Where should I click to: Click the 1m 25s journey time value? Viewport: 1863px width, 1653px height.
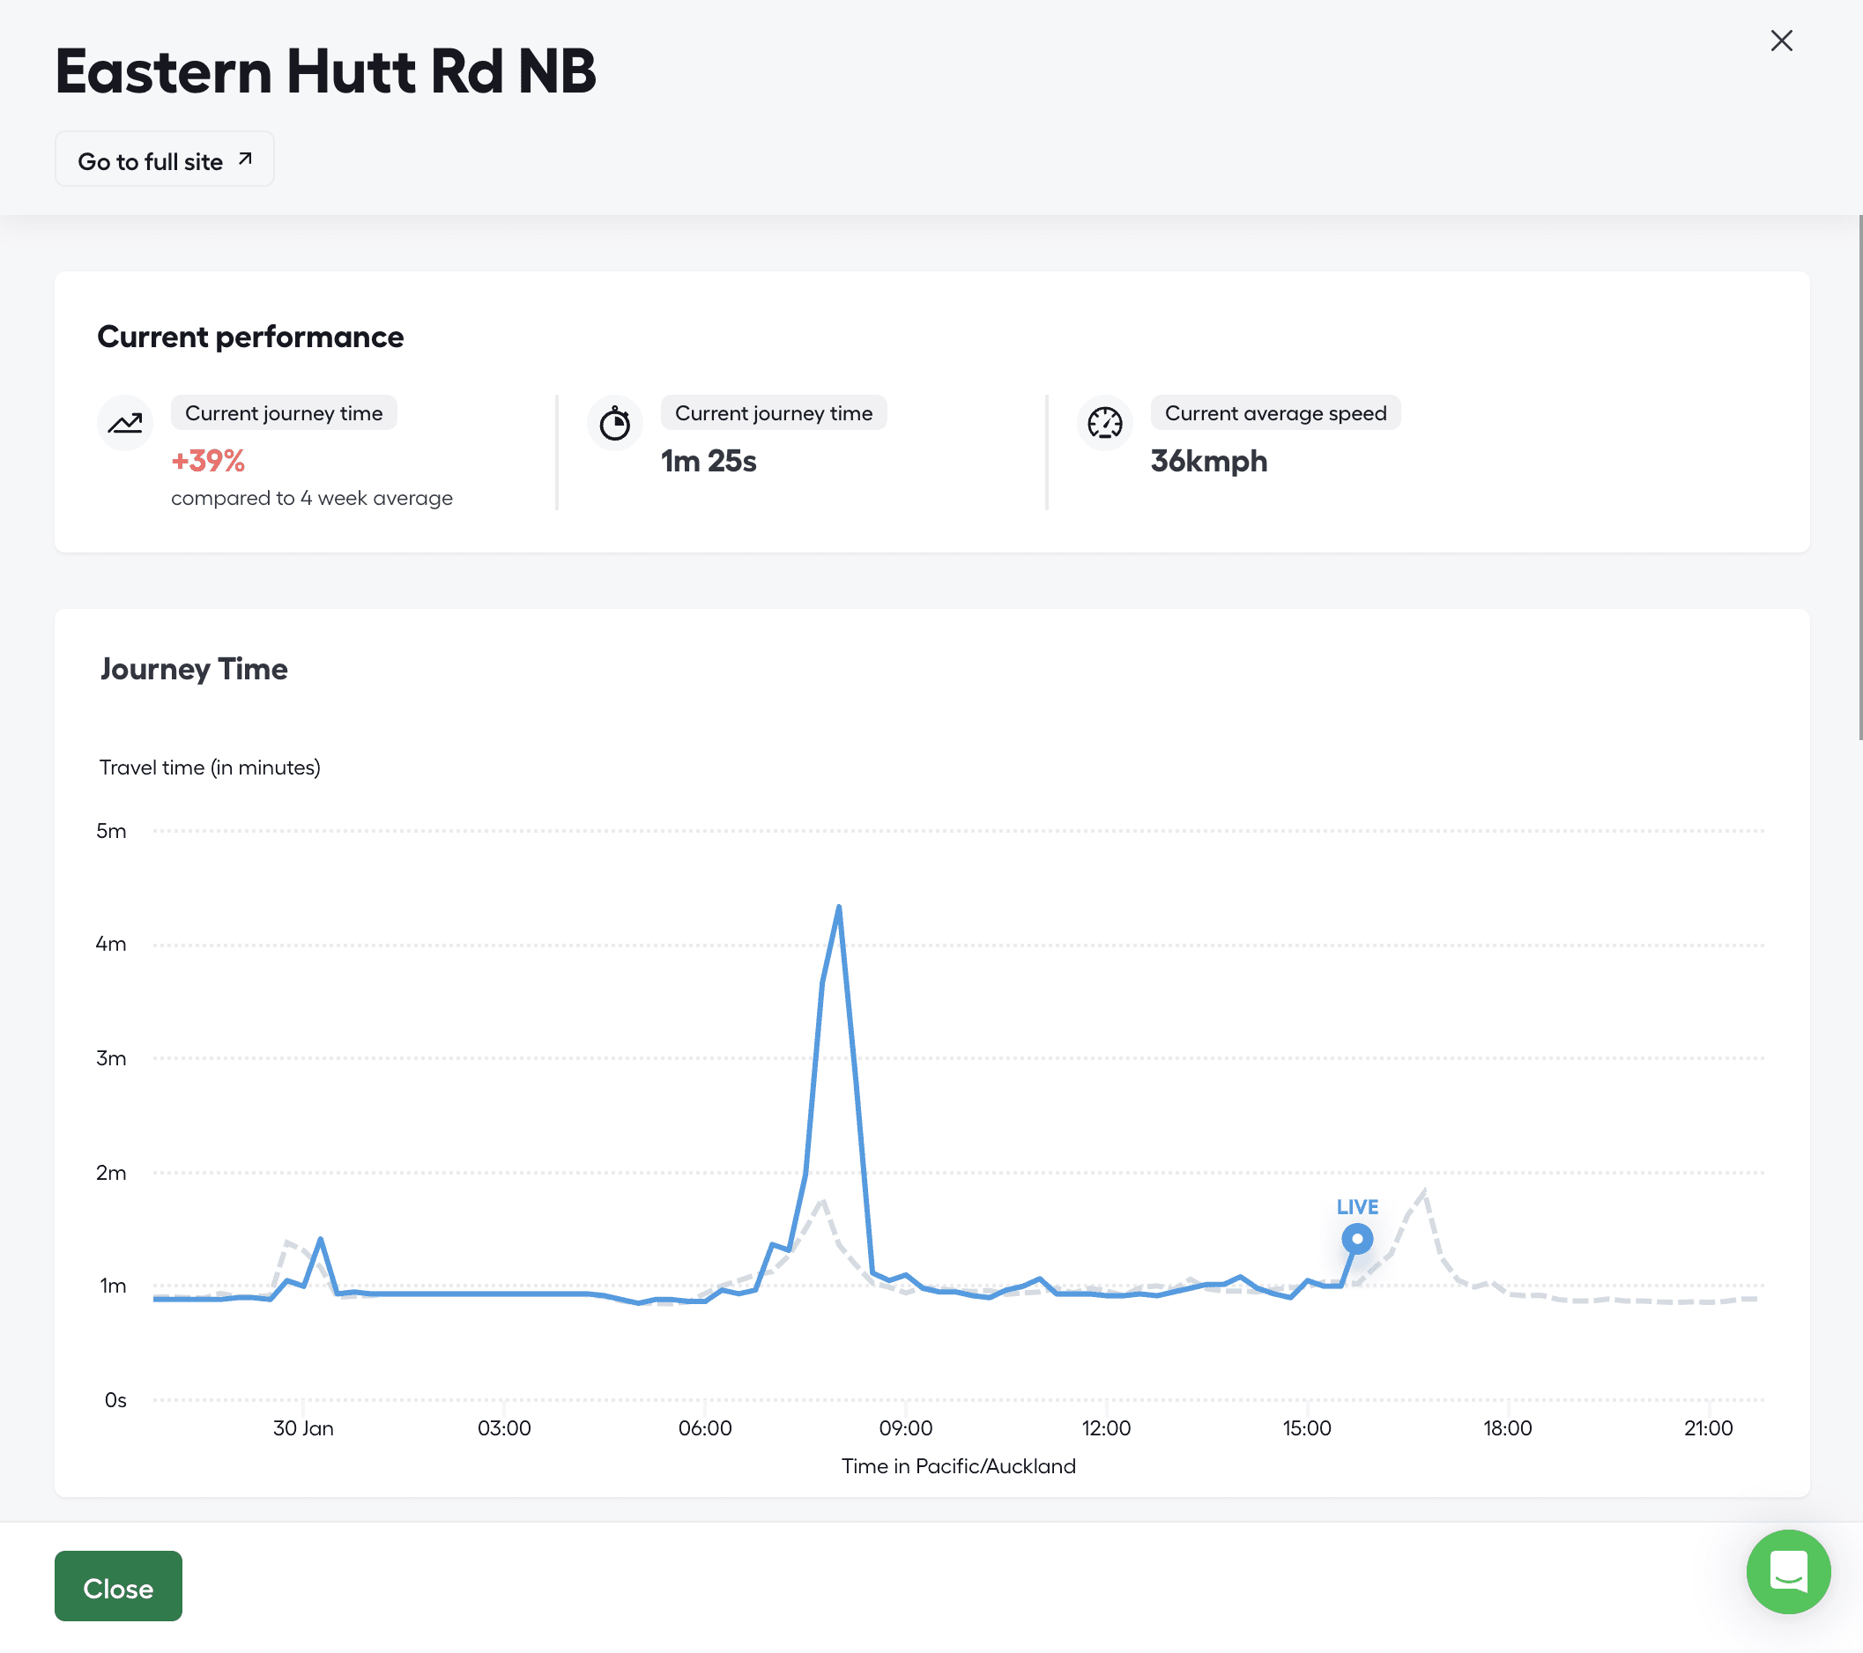tap(709, 461)
